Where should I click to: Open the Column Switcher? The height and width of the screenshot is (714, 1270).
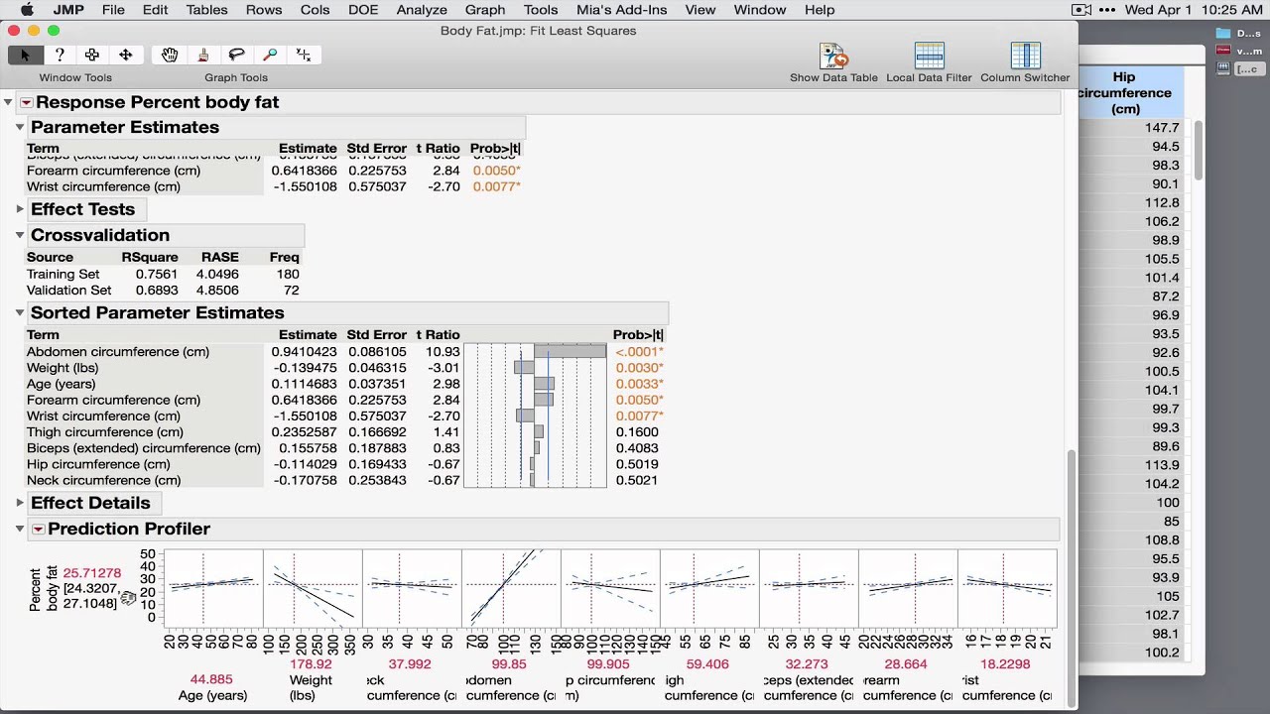click(x=1025, y=56)
